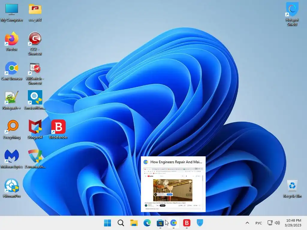Select the HitmanPro desktop icon
307x230 pixels.
[x=12, y=188]
